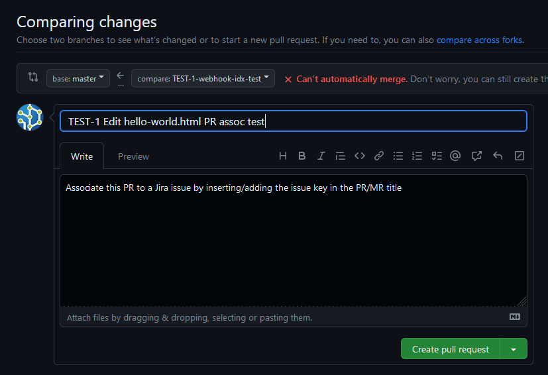
Task: Apply italic text formatting
Action: click(x=321, y=156)
